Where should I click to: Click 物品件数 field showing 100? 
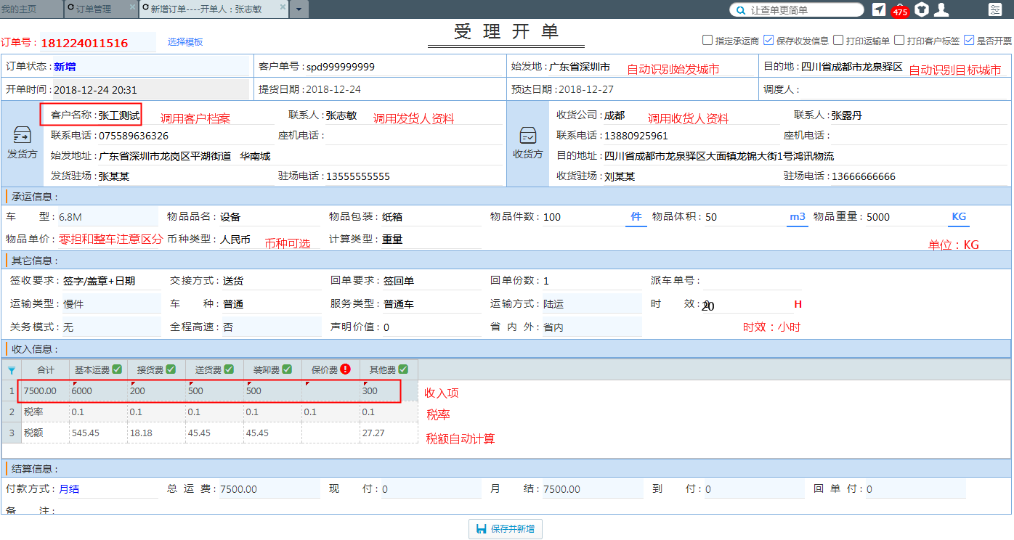point(583,216)
